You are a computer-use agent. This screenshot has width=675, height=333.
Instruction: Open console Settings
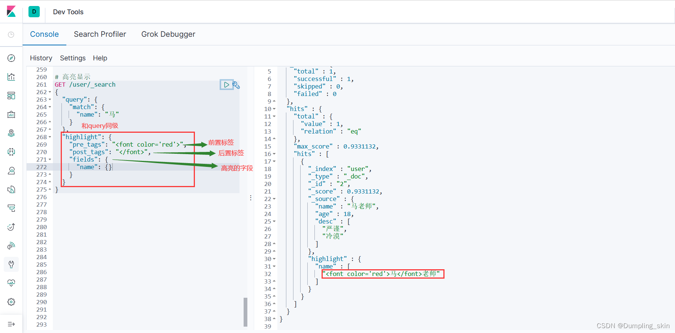pyautogui.click(x=73, y=58)
